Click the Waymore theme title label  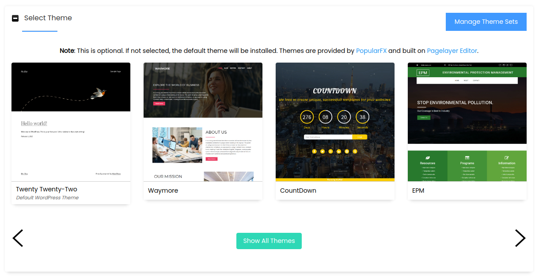coord(163,190)
